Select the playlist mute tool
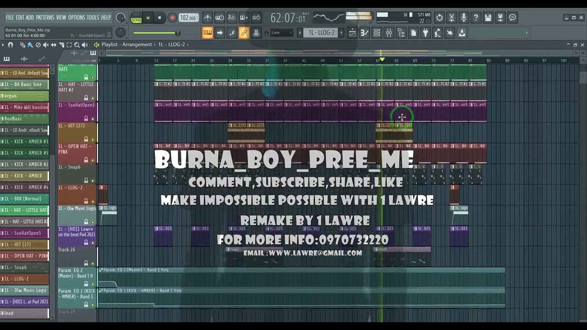Viewport: 587px width, 330px height. pyautogui.click(x=46, y=45)
